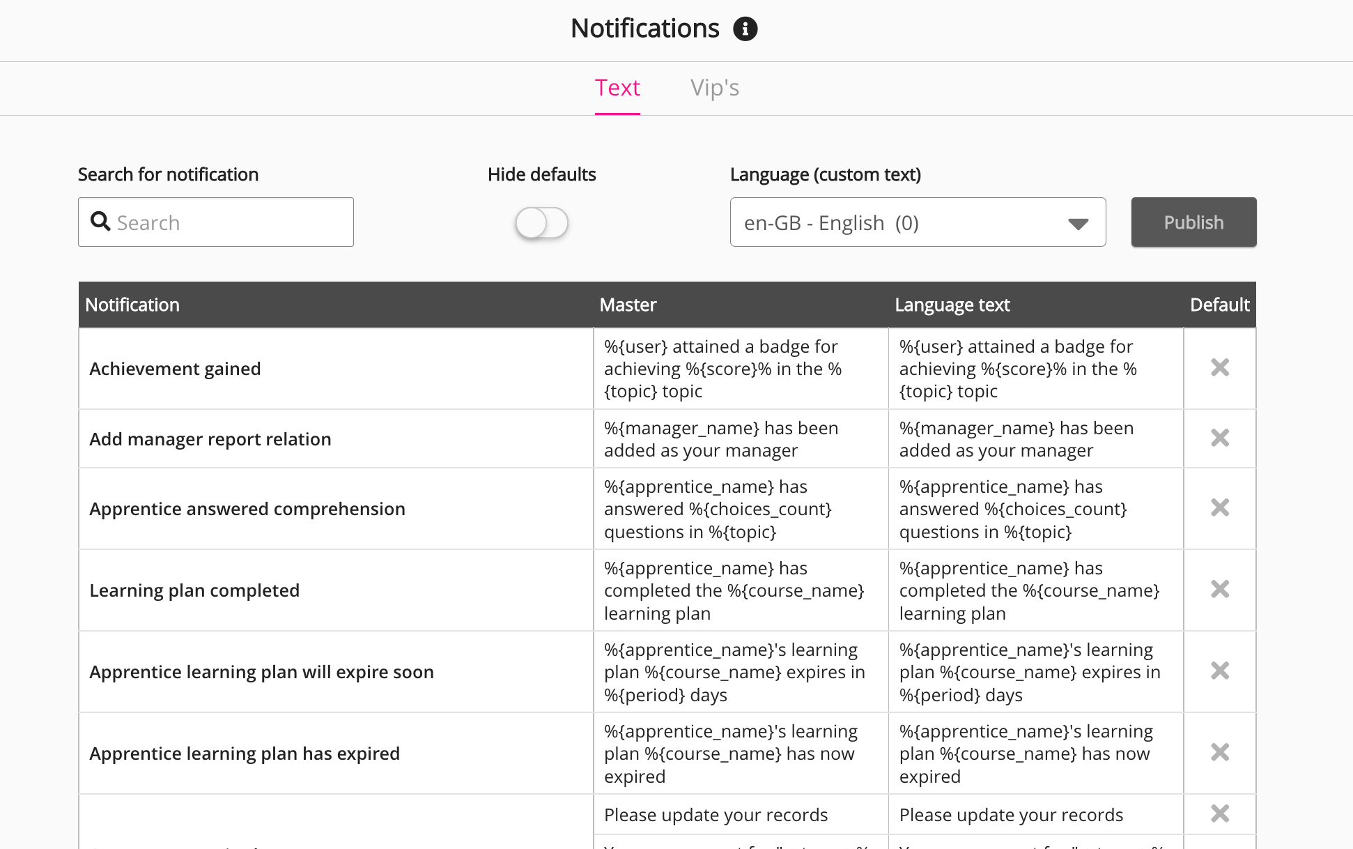Edit language text for Add manager report relation
Viewport: 1353px width, 849px height.
point(1035,439)
